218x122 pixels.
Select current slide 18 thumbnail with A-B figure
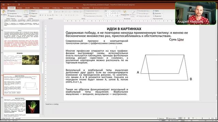click(x=21, y=85)
